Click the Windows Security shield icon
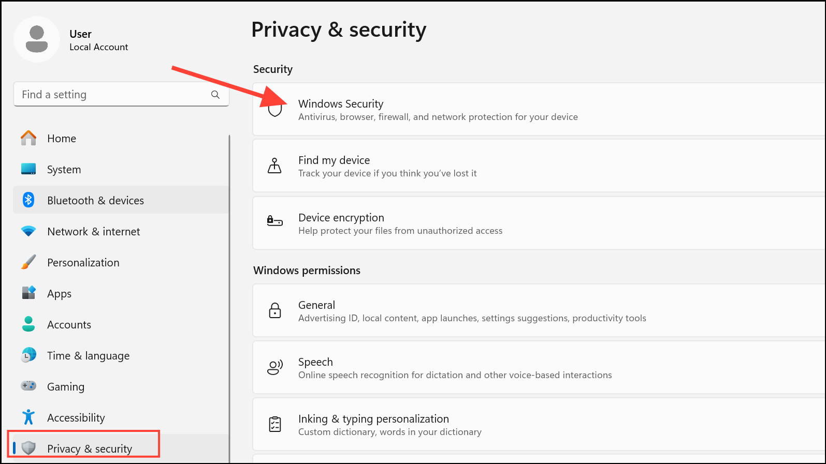The height and width of the screenshot is (464, 826). pos(275,110)
